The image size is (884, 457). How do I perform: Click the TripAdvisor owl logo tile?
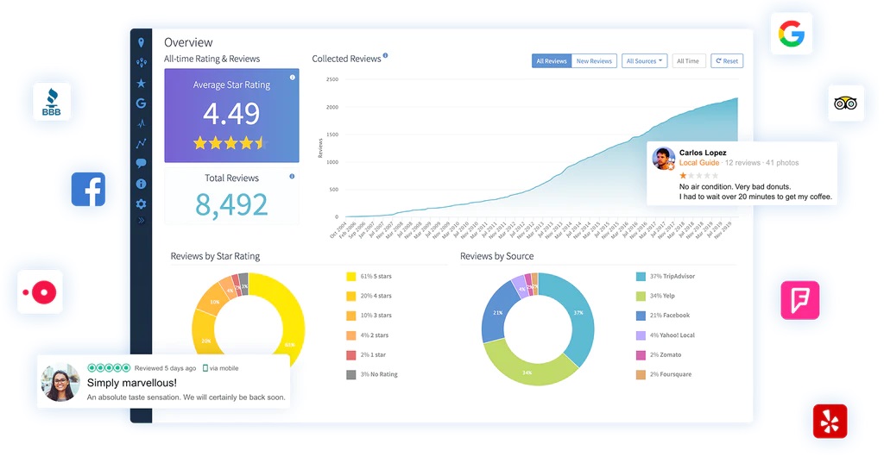point(846,103)
